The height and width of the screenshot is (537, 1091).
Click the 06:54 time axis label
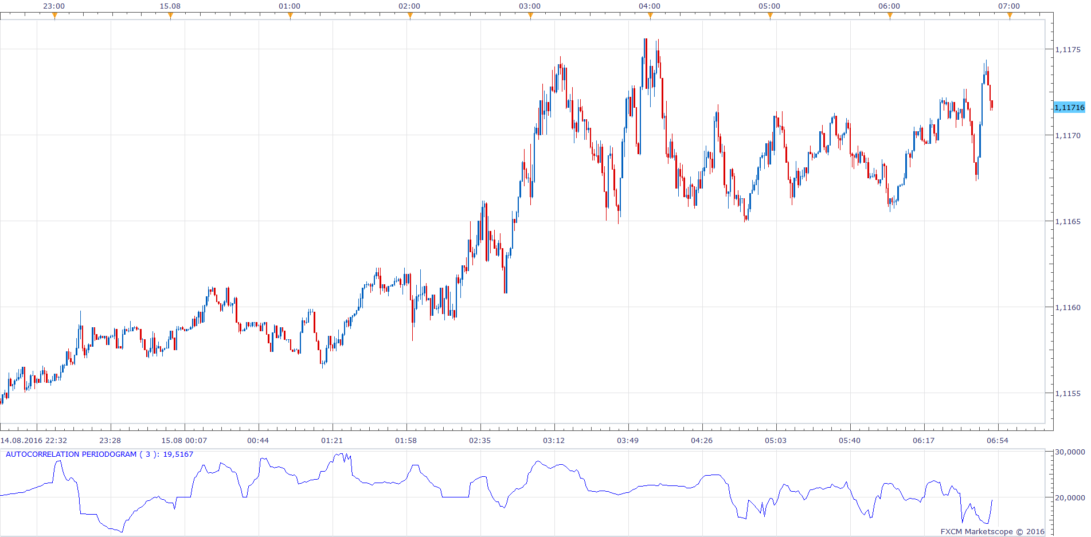click(x=998, y=440)
